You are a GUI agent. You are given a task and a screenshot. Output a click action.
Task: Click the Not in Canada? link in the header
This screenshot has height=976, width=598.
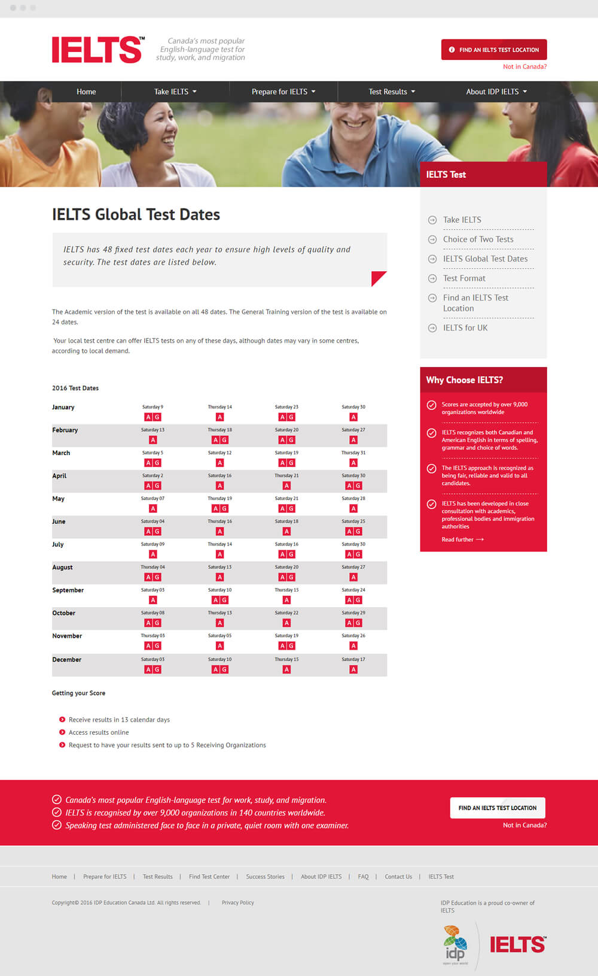point(524,66)
